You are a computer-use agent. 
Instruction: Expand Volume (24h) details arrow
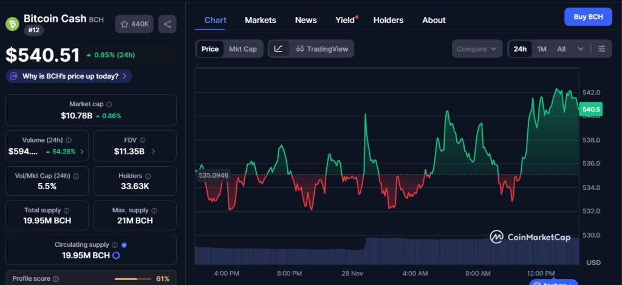82,151
